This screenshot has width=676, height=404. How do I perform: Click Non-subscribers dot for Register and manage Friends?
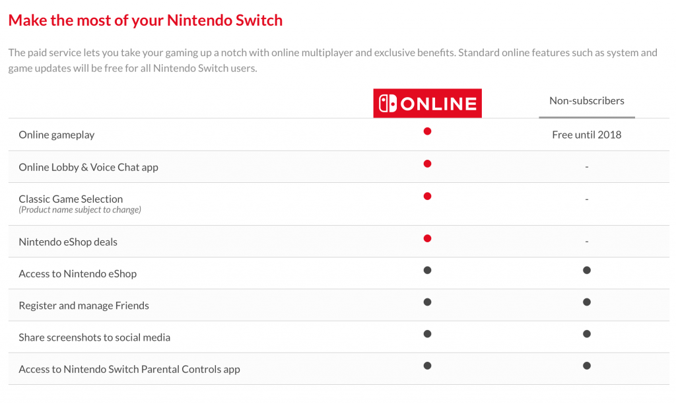coord(587,302)
